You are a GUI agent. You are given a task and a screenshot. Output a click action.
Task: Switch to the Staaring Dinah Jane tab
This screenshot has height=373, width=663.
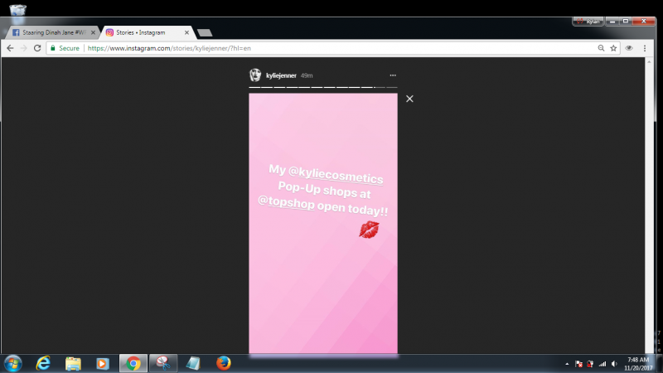click(x=53, y=32)
